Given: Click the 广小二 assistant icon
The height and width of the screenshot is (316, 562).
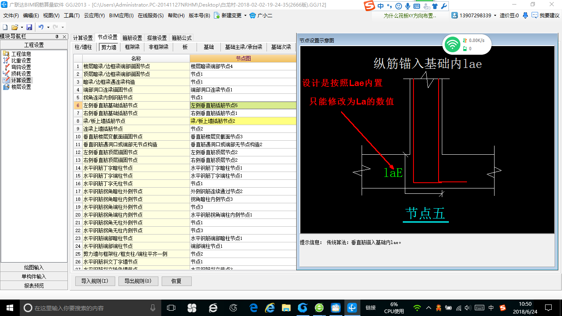Looking at the screenshot, I should pos(253,15).
